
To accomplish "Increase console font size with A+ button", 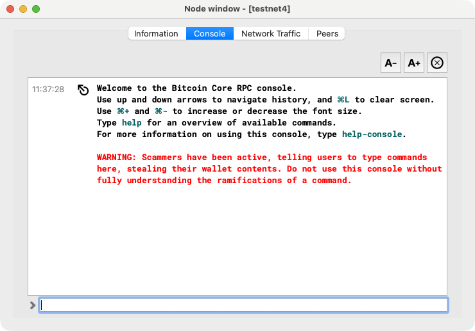I will click(x=414, y=63).
